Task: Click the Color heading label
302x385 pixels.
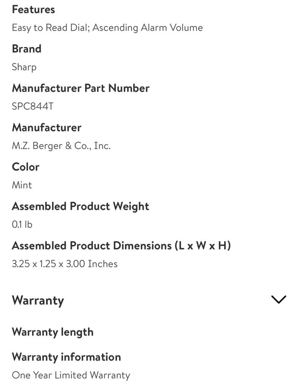Action: (25, 167)
